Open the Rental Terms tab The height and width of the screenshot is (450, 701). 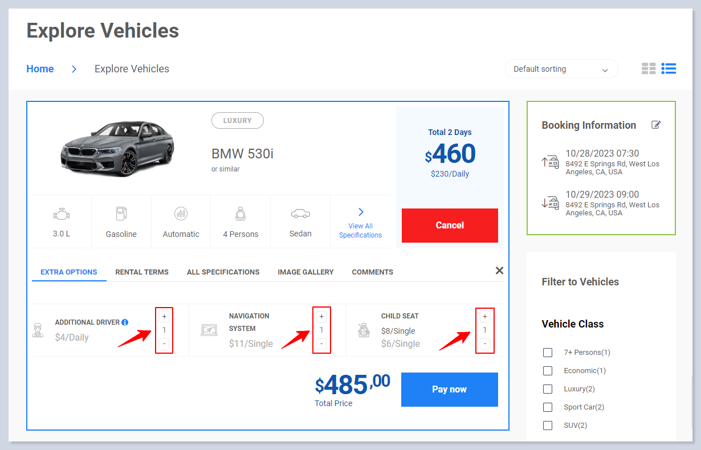[142, 272]
